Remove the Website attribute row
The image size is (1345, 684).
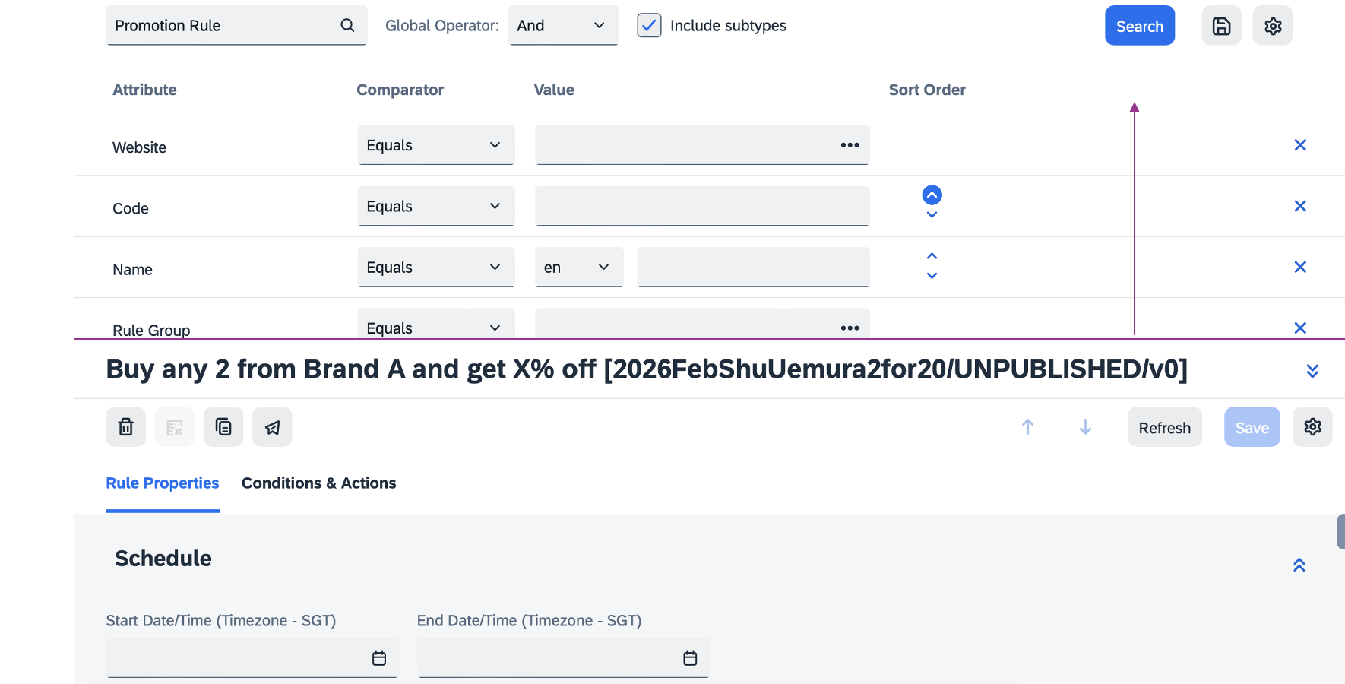[x=1300, y=145]
